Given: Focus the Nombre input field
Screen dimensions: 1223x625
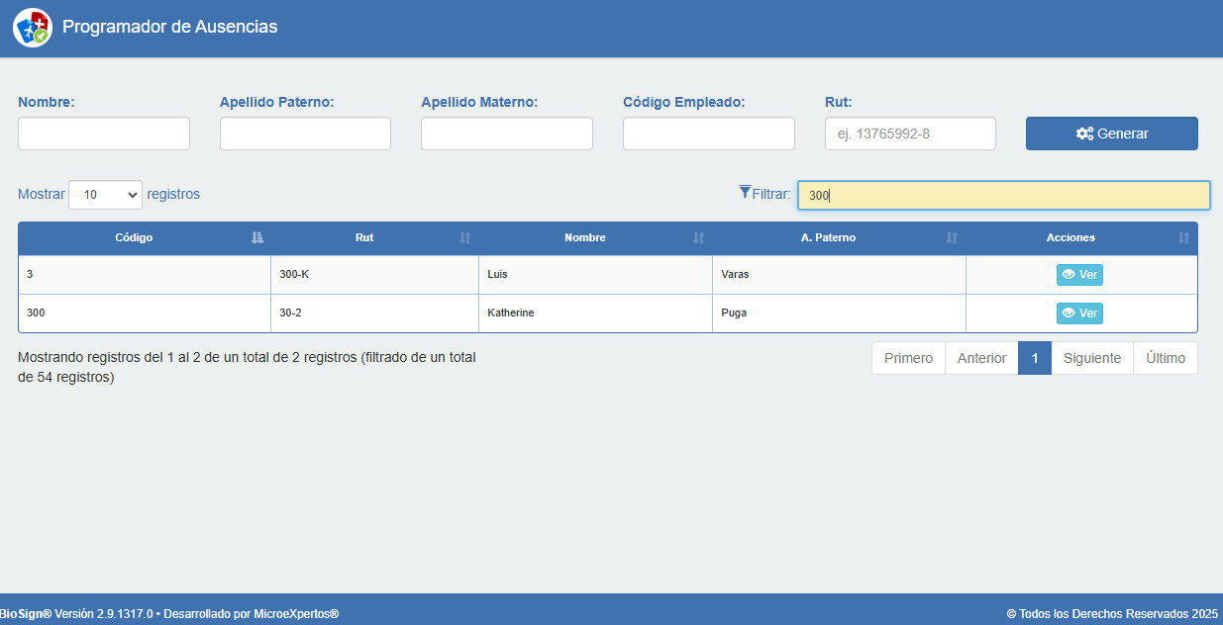Looking at the screenshot, I should 104,134.
